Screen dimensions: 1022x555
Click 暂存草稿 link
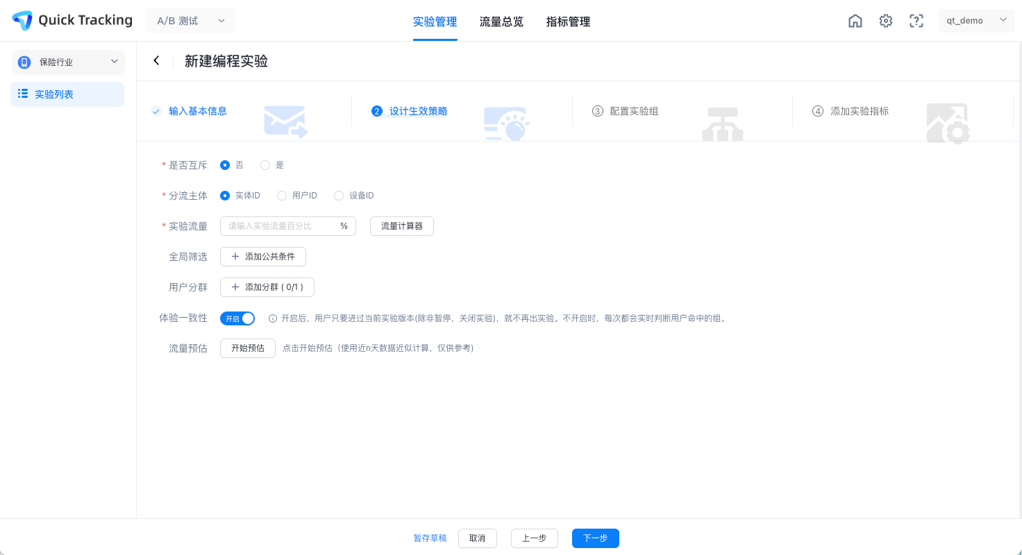430,538
